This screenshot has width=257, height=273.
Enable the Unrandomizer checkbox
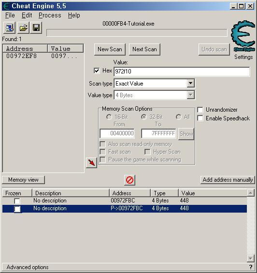click(x=200, y=110)
